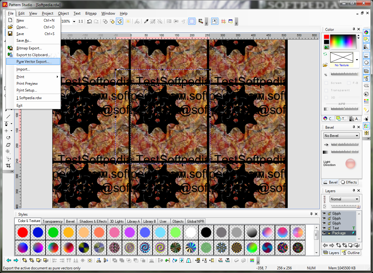Screen dimensions: 373x273
Task: Click the landscape image icon below the black swatch
Action: coord(327,47)
